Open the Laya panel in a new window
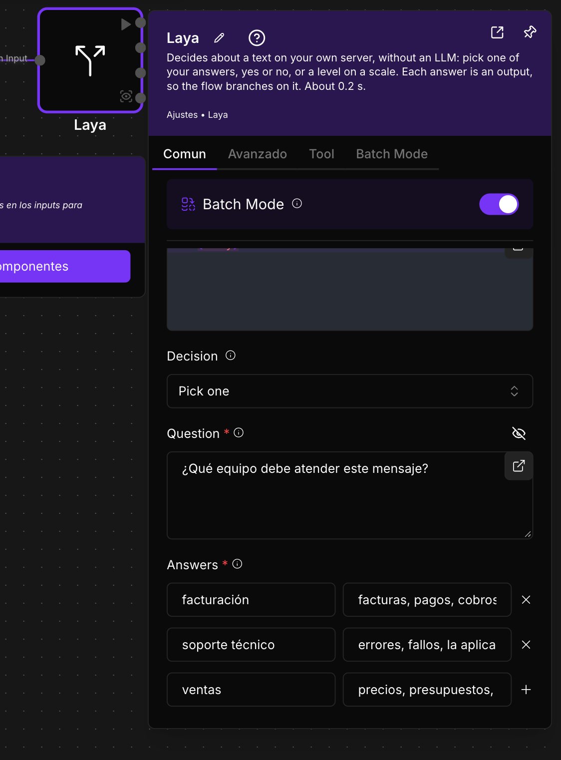561x760 pixels. 497,32
